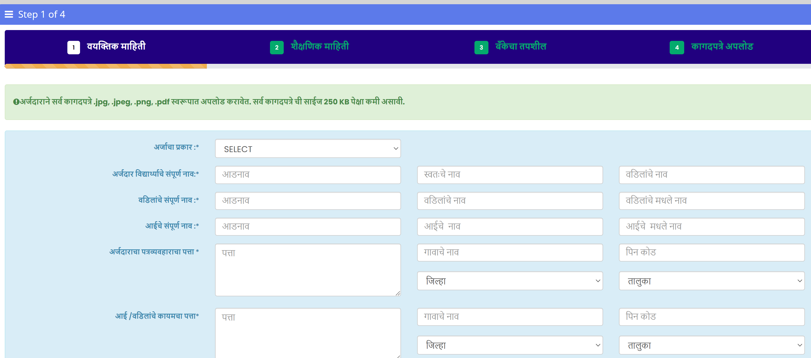Click the अर्जाचा प्रकार label
The height and width of the screenshot is (358, 811).
pos(176,147)
